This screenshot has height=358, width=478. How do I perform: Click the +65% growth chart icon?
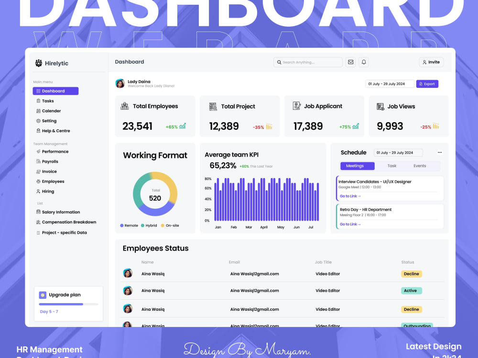tap(183, 126)
